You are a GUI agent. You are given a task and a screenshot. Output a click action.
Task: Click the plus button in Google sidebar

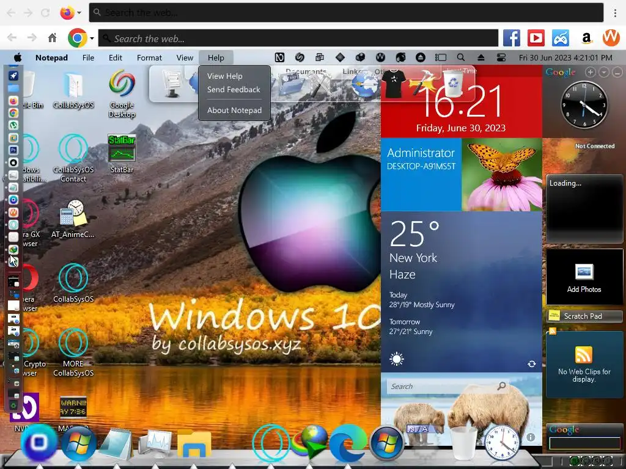pos(590,72)
